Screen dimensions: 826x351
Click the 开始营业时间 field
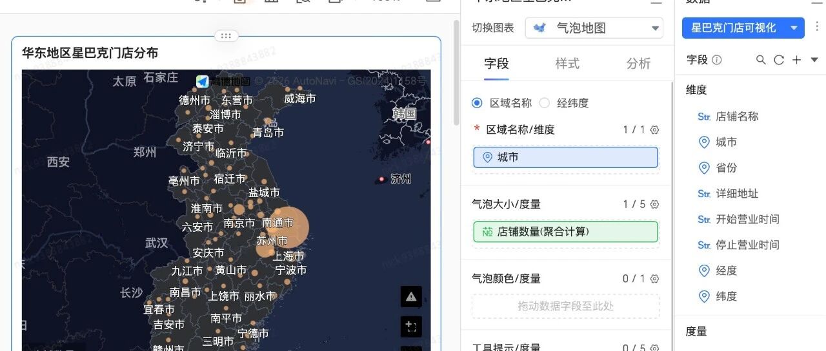748,220
